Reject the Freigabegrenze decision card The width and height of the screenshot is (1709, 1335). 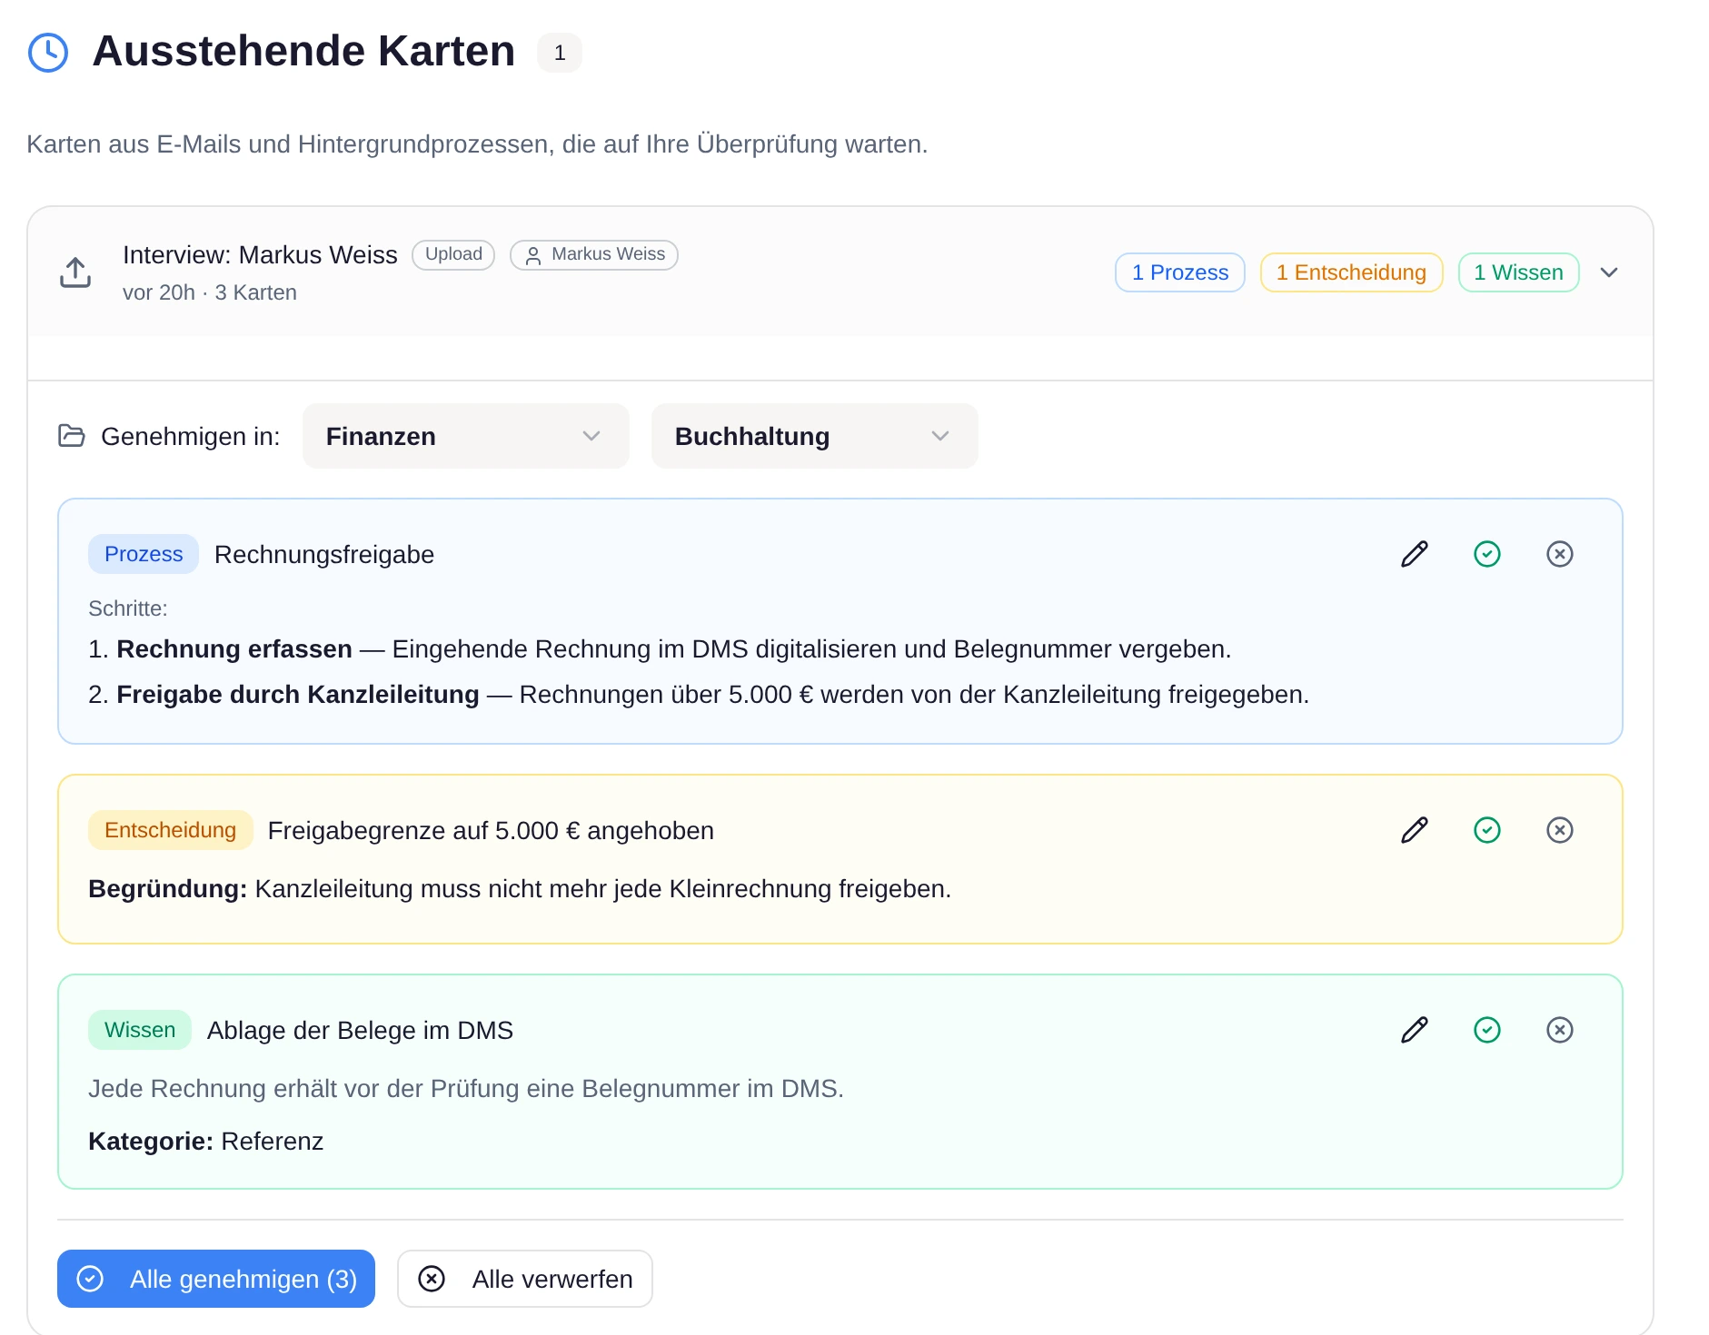tap(1560, 830)
